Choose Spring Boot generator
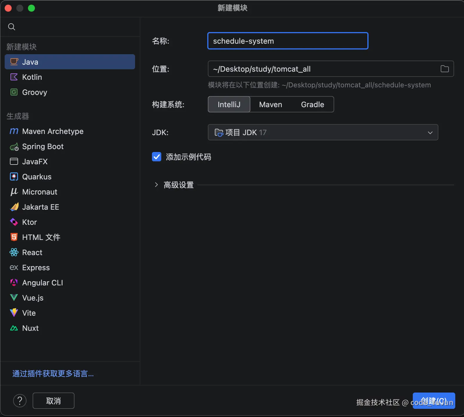The image size is (464, 417). coord(70,146)
